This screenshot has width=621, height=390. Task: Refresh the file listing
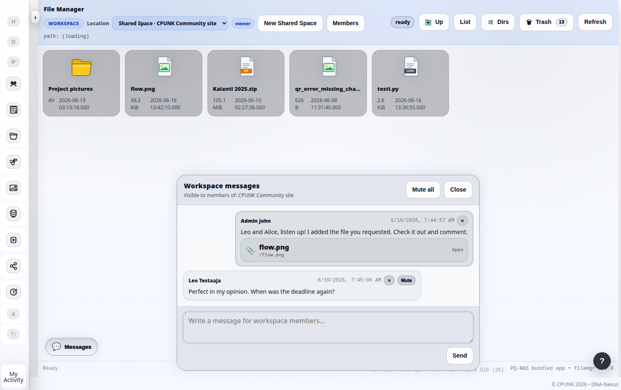[x=595, y=22]
